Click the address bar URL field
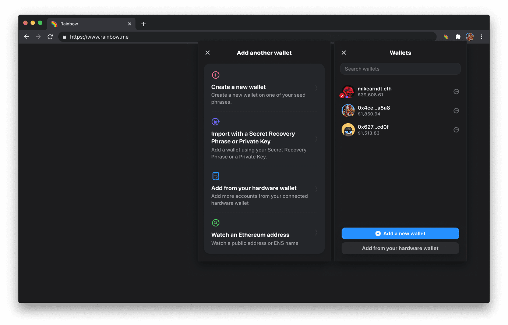Image resolution: width=508 pixels, height=325 pixels. tap(247, 37)
